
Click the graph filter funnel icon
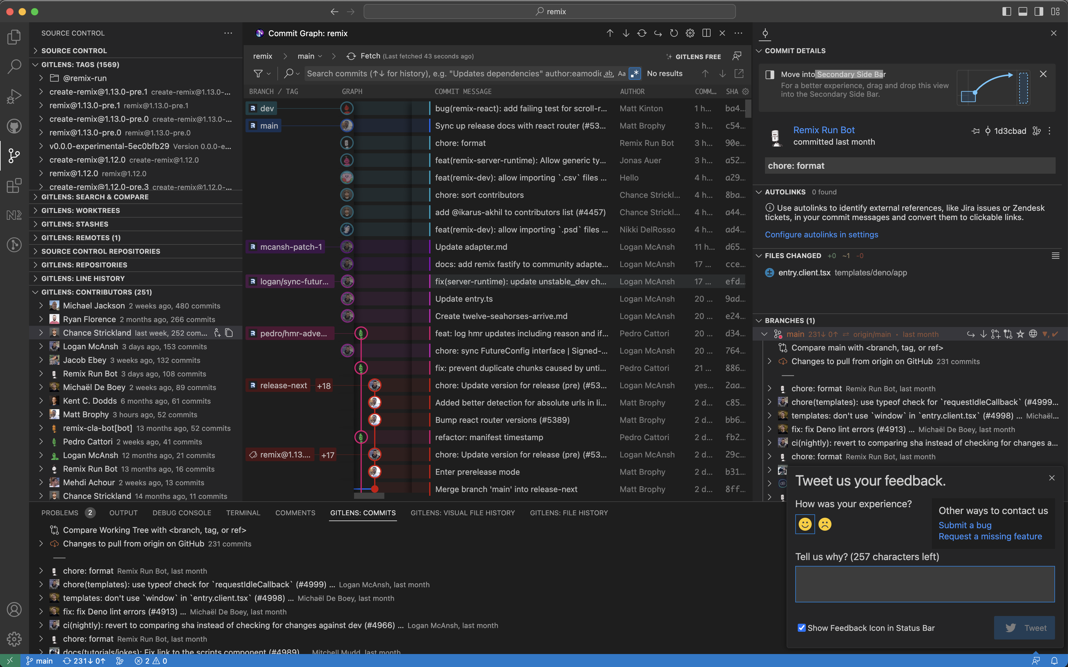tap(258, 74)
